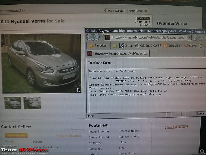Add page to Favorites bar star icon
This screenshot has height=155, width=206.
(115, 46)
